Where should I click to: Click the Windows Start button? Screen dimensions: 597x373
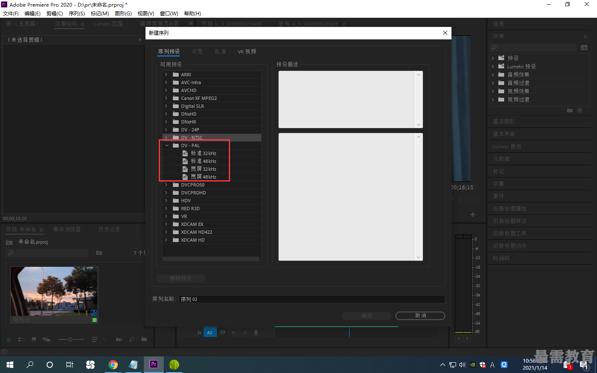click(x=10, y=365)
